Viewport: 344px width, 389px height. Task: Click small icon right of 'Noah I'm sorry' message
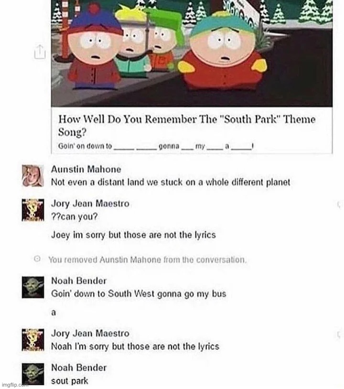point(338,335)
